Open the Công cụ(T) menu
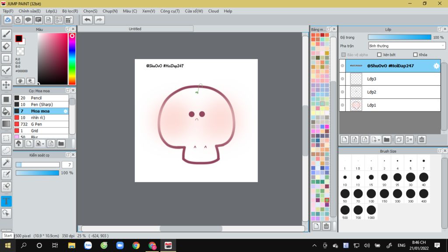The height and width of the screenshot is (252, 448). click(x=170, y=11)
